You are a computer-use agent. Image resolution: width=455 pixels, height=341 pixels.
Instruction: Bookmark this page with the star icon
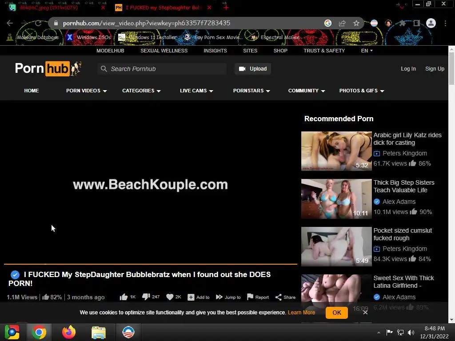(356, 23)
